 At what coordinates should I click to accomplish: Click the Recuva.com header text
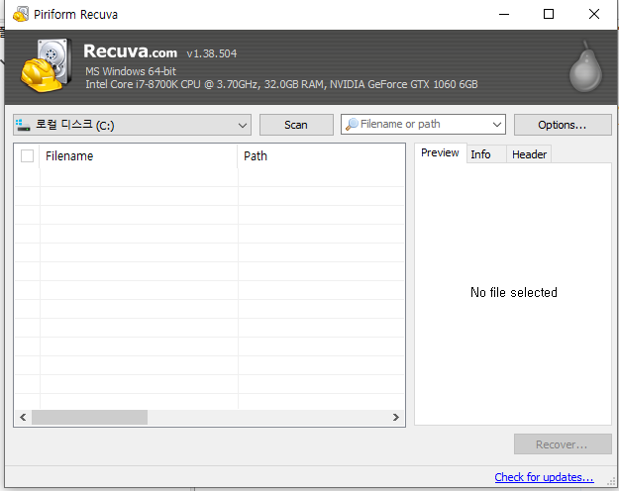point(131,51)
